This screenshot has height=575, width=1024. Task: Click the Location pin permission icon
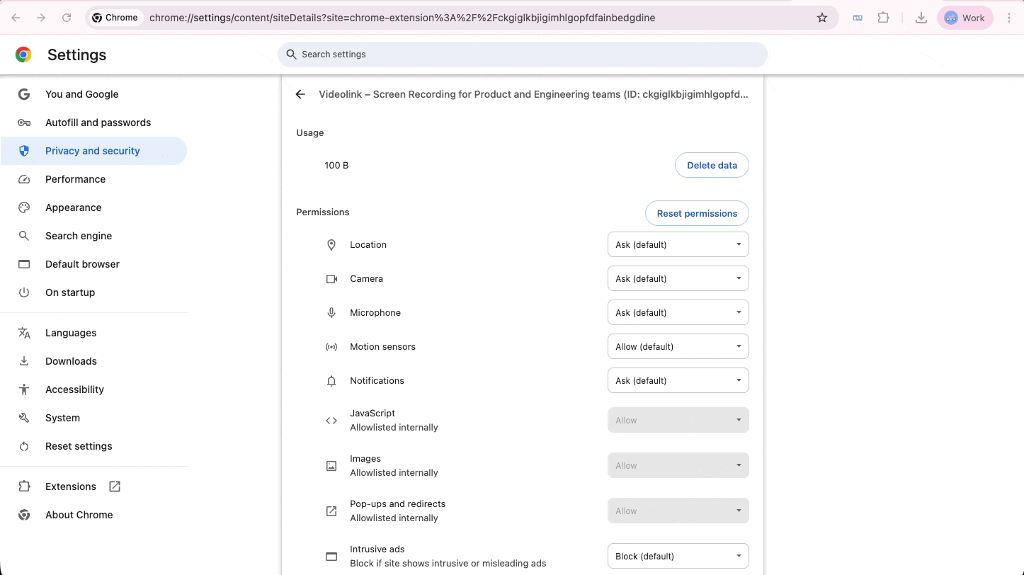click(331, 244)
